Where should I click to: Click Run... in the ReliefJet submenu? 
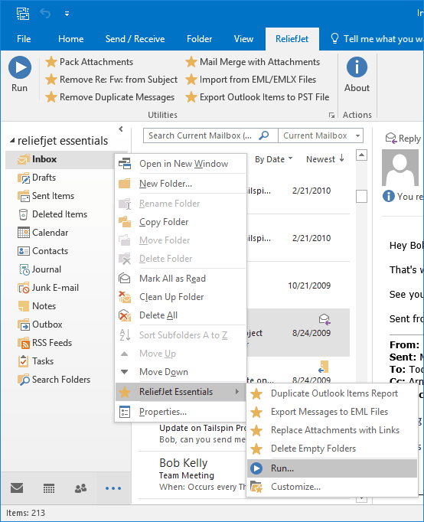coord(332,468)
